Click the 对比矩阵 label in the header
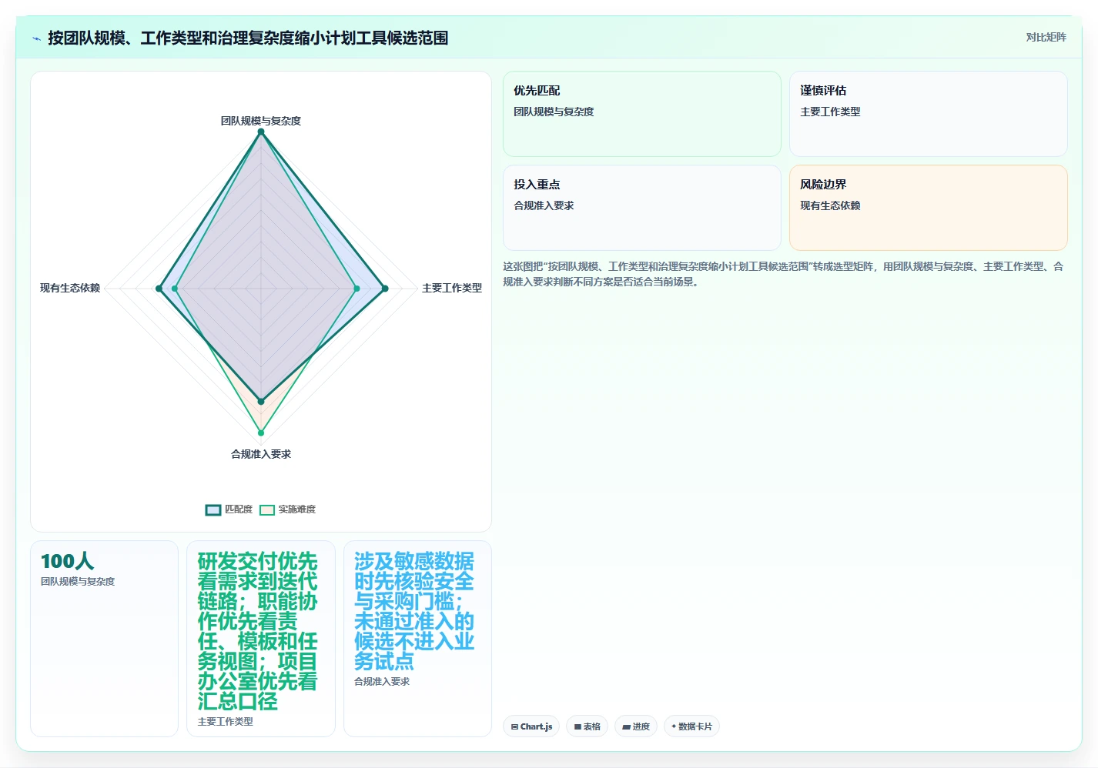Viewport: 1098px width, 768px height. 1046,38
